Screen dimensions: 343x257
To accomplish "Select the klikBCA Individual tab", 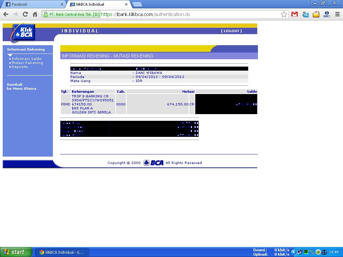I will 98,4.
